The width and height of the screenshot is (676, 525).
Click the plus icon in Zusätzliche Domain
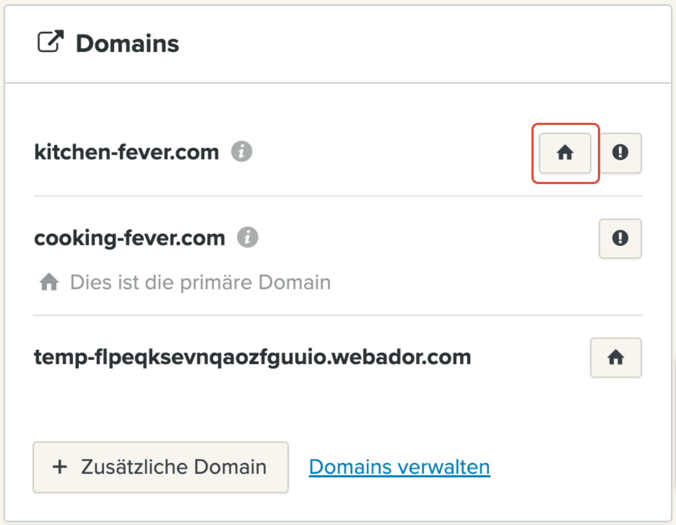[x=60, y=467]
